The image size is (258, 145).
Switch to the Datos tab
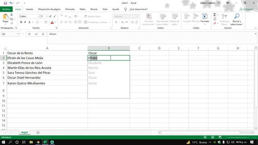point(82,9)
